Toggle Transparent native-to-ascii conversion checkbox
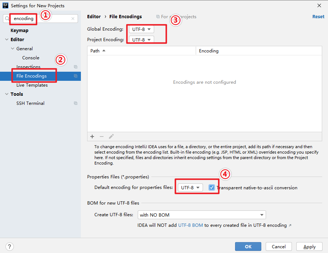 [x=212, y=187]
